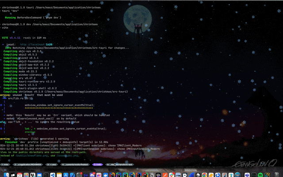This screenshot has height=177, width=283.
Task: Click the 'generated 1 warning' line
Action: click(34, 139)
